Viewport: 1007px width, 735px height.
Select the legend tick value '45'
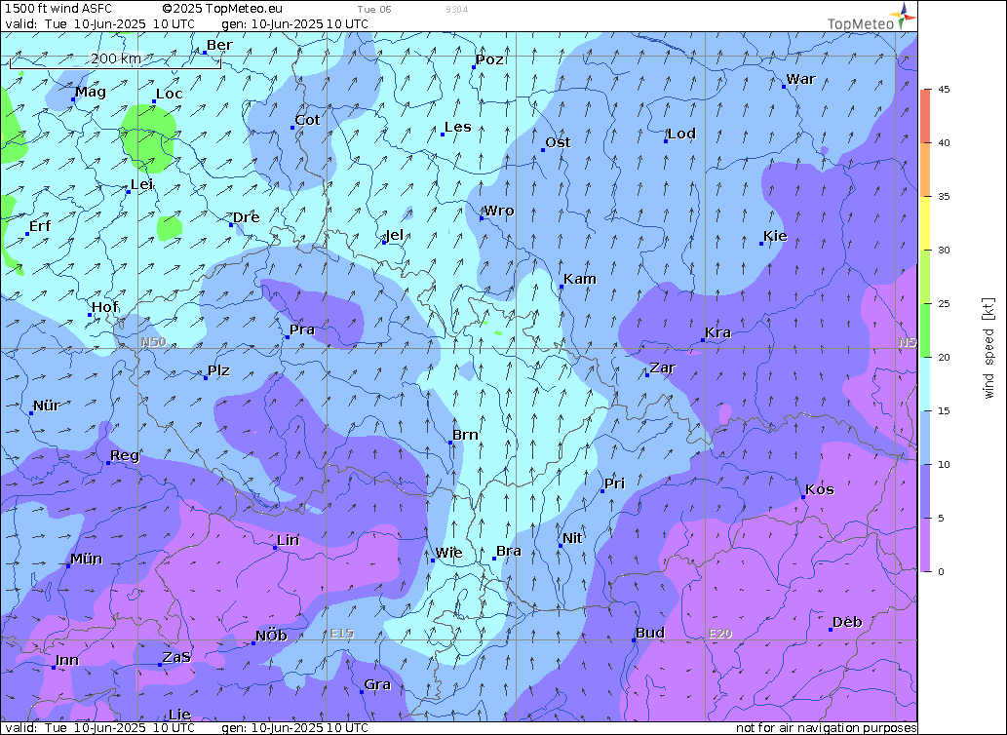944,90
